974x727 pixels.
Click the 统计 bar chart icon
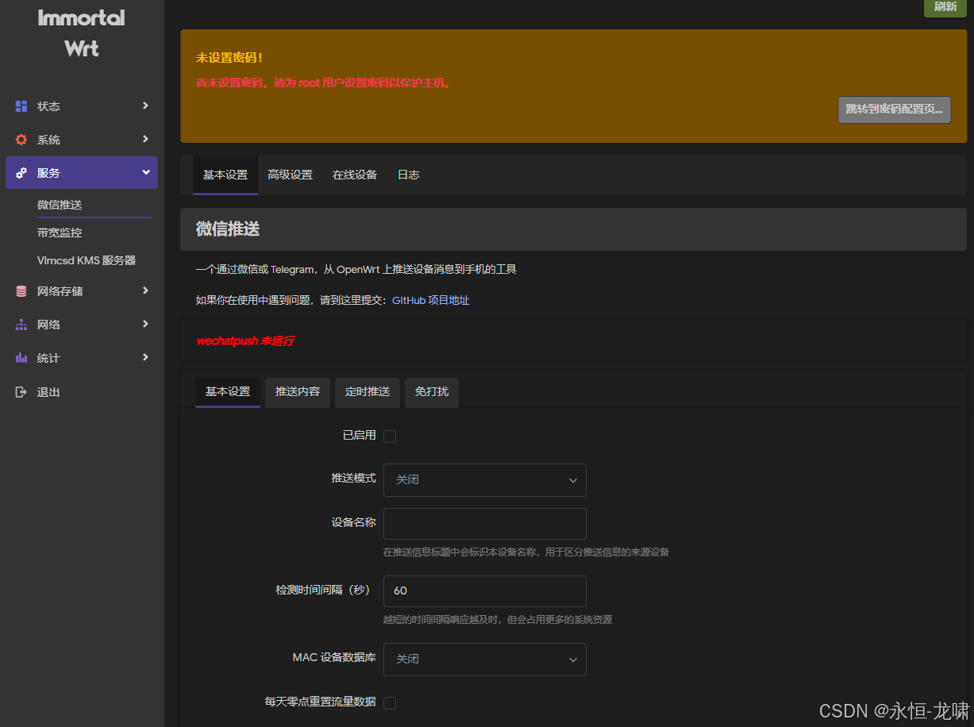coord(21,358)
